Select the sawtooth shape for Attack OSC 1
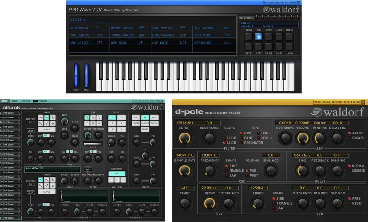The image size is (368, 222). (40, 123)
